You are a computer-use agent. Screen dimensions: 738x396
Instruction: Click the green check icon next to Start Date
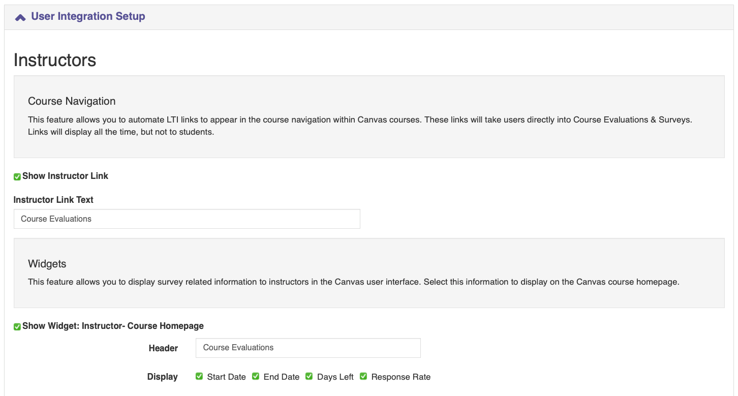[x=199, y=376]
